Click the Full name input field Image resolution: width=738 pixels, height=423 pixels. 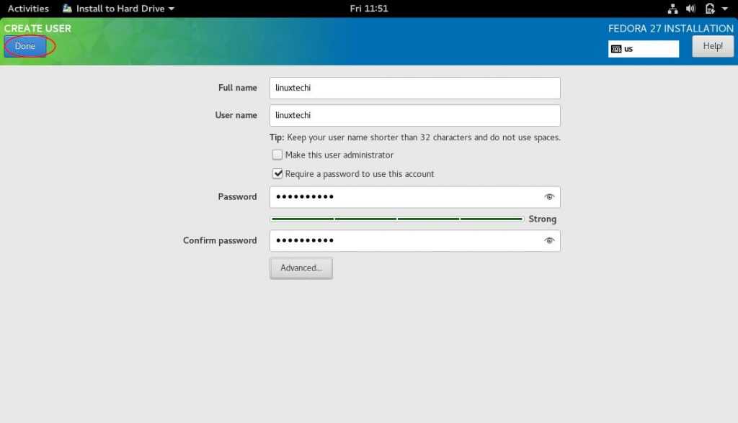point(414,88)
